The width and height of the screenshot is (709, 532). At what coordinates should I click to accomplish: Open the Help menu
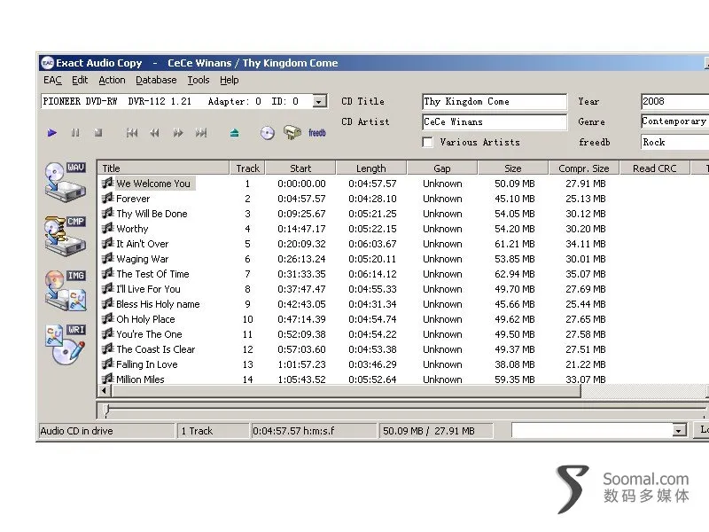pos(230,80)
